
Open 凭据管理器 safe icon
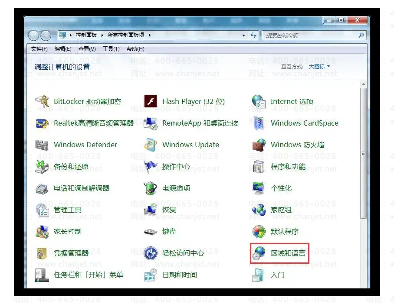click(42, 253)
